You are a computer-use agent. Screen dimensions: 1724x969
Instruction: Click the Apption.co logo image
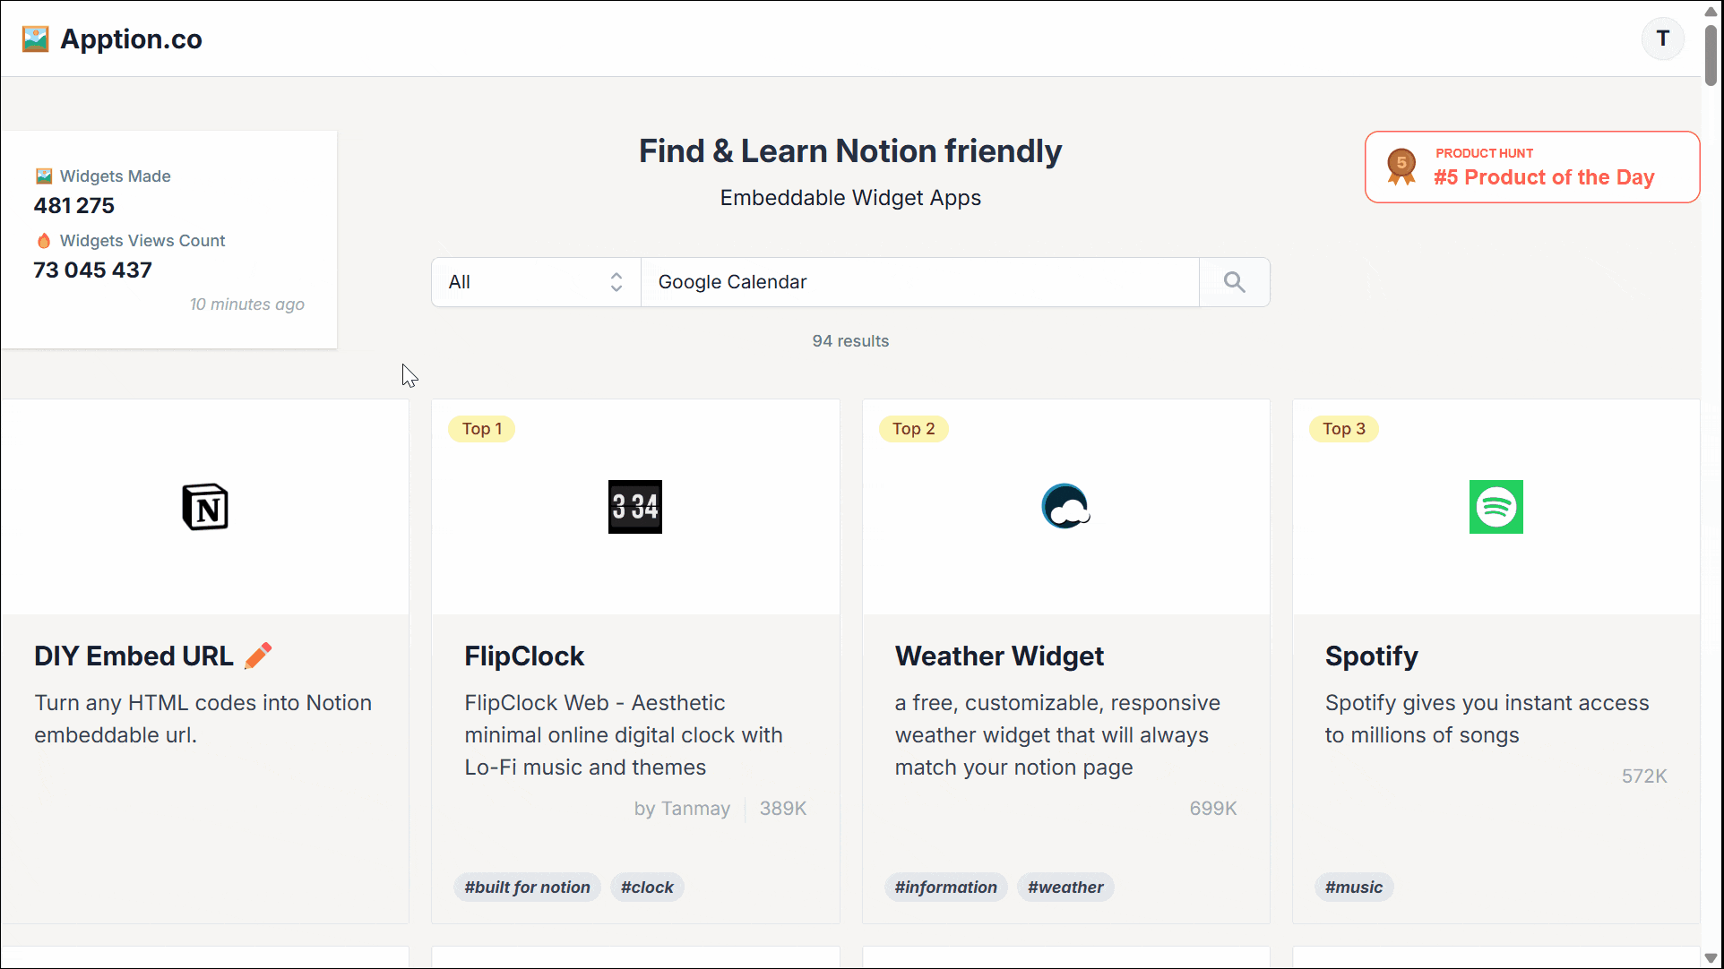click(36, 39)
